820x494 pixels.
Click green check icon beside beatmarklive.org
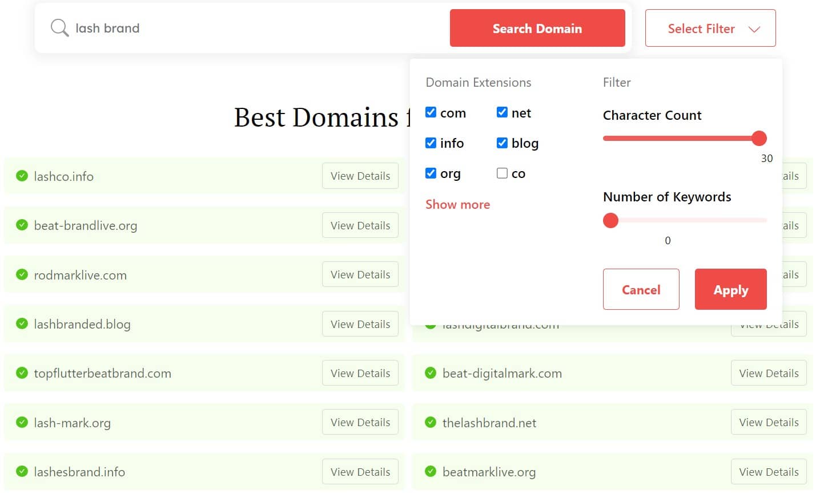(431, 471)
